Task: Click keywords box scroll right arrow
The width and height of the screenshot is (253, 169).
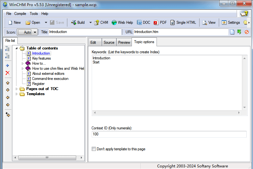Action: point(239,113)
